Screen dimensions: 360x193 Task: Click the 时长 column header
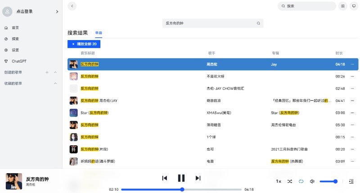(339, 53)
